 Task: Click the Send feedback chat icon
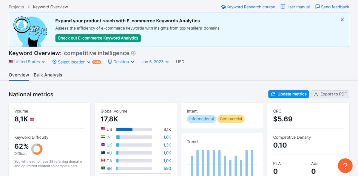point(317,7)
